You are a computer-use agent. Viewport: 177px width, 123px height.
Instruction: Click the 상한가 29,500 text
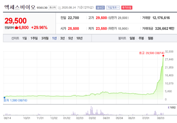point(118,18)
